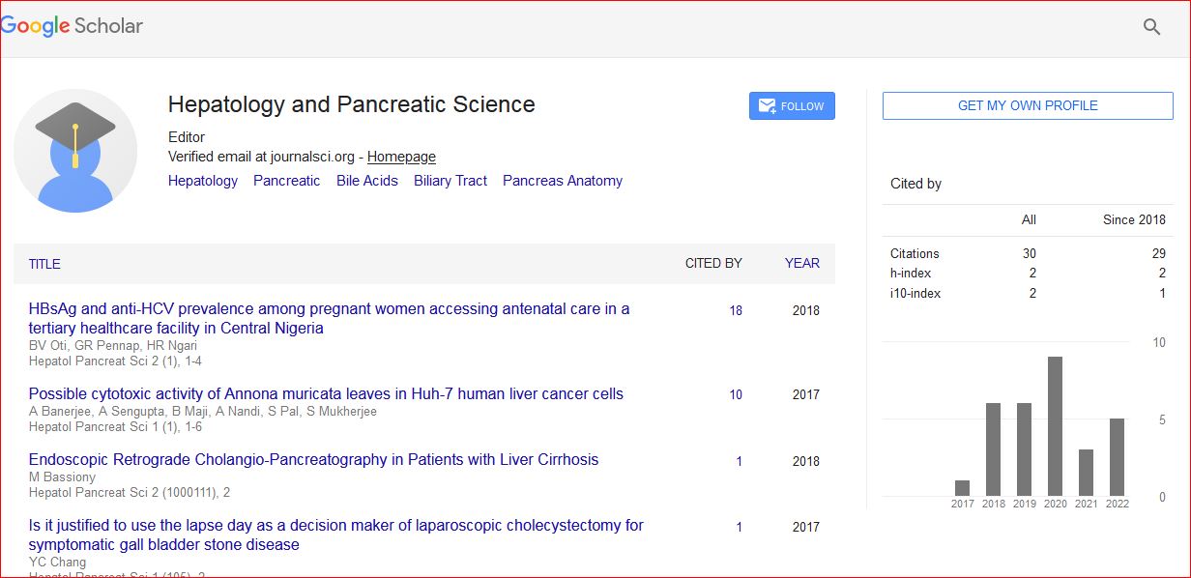Click the Google Scholar logo

(73, 26)
